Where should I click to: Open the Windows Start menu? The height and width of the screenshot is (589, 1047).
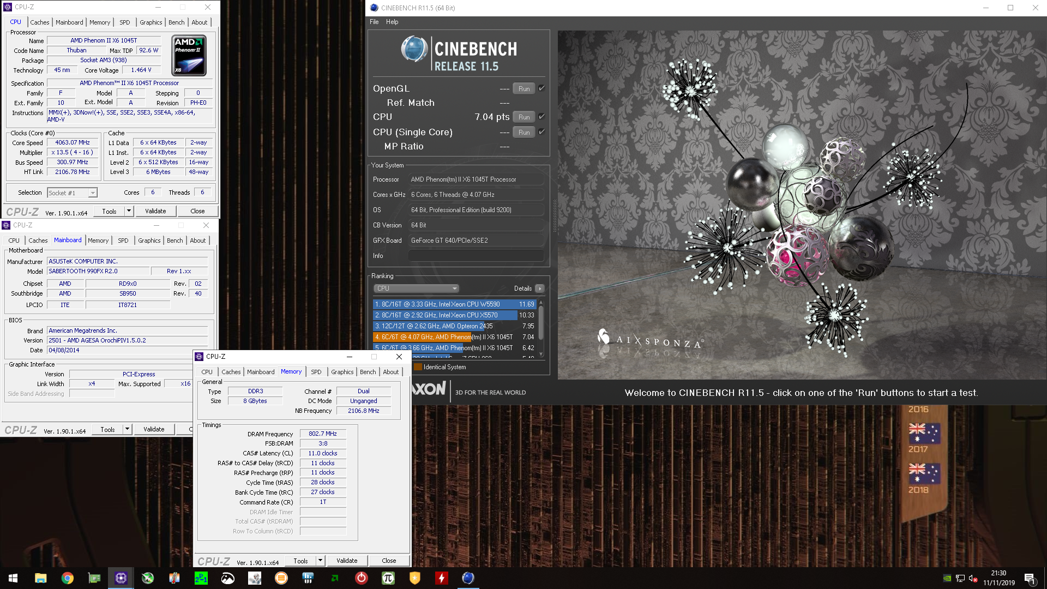(x=13, y=578)
